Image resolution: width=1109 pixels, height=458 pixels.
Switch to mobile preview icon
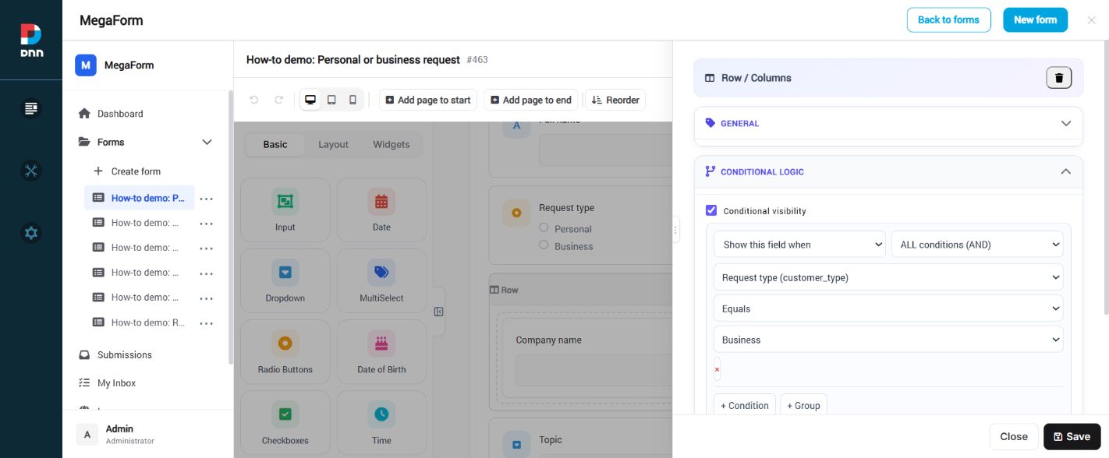(x=353, y=100)
